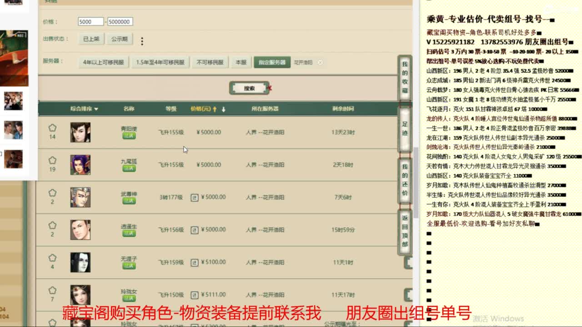Image resolution: width=582 pixels, height=327 pixels.
Task: Favorite the 武尊神 listing with its star
Action: click(x=52, y=193)
